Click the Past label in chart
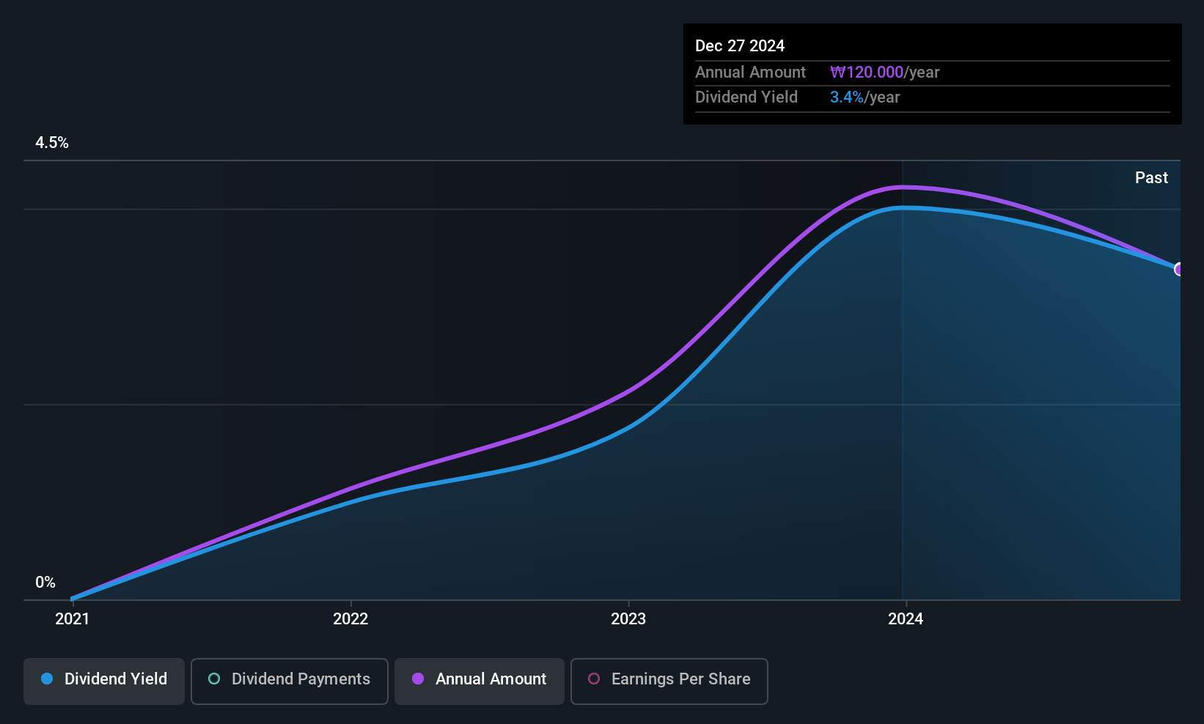The height and width of the screenshot is (724, 1204). pyautogui.click(x=1151, y=177)
